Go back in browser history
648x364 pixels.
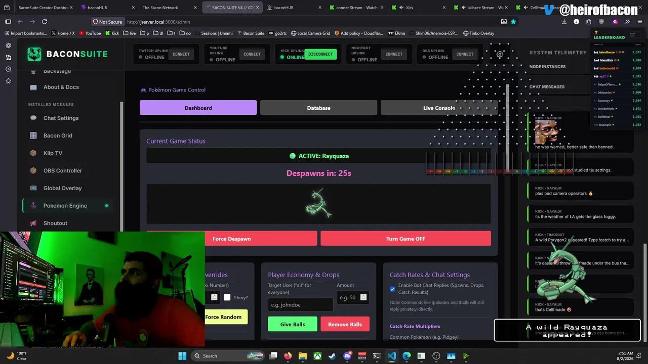pyautogui.click(x=20, y=22)
